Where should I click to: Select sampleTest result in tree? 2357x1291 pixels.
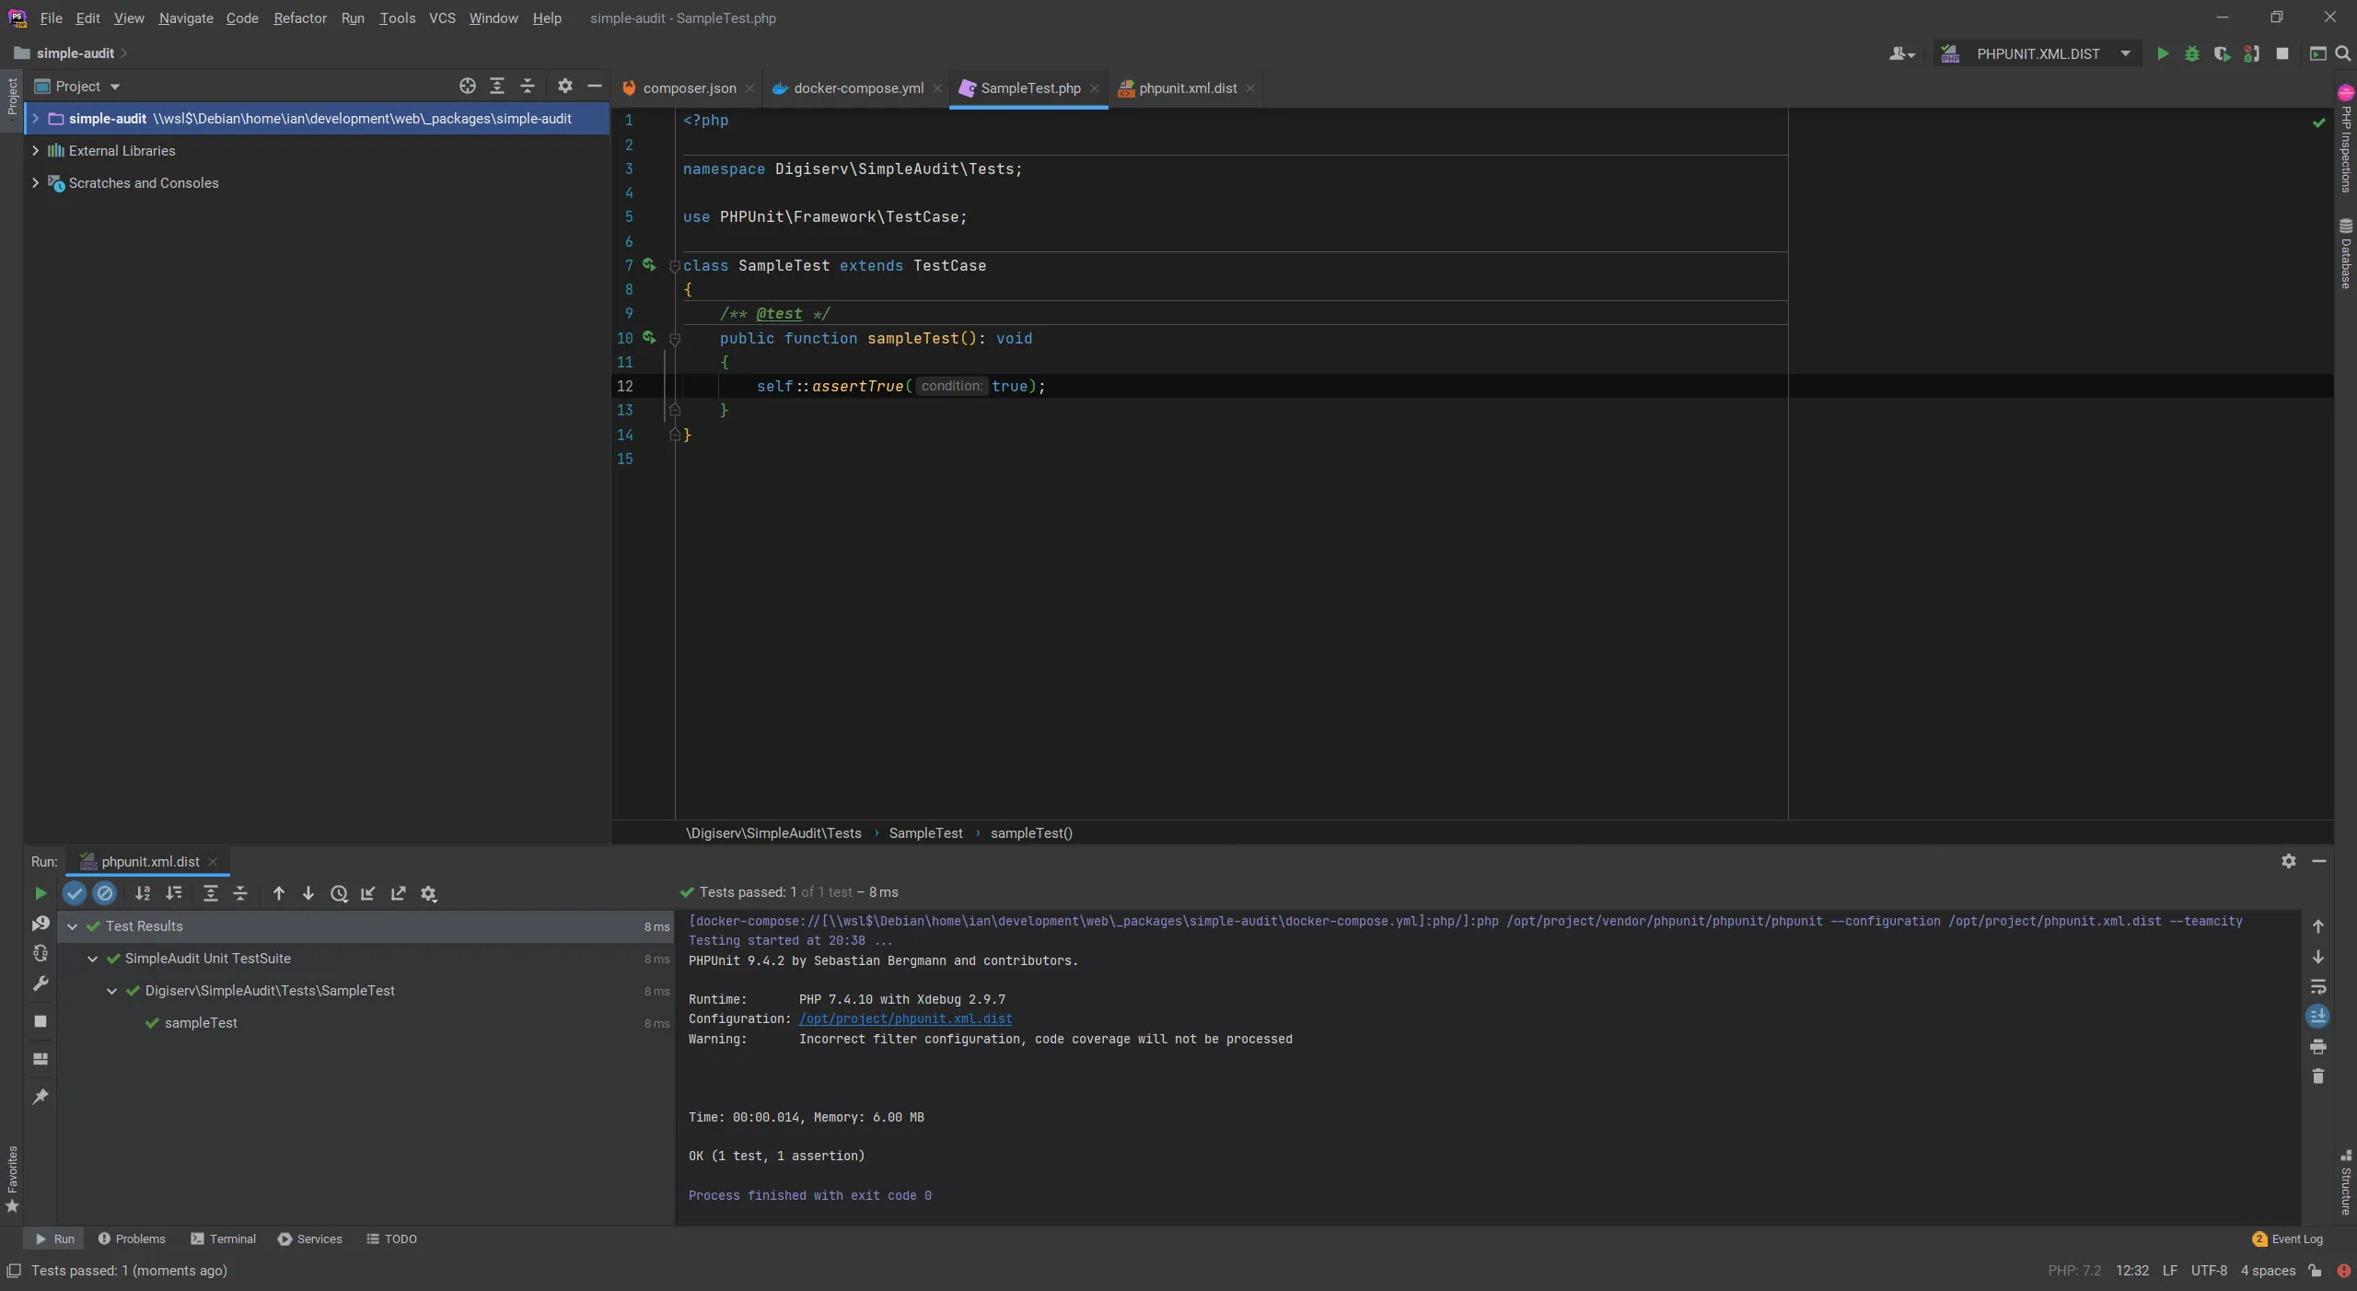tap(201, 1023)
